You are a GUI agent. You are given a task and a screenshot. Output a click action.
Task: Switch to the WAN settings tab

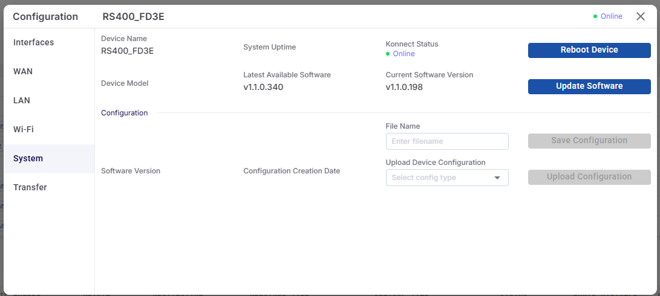[23, 71]
